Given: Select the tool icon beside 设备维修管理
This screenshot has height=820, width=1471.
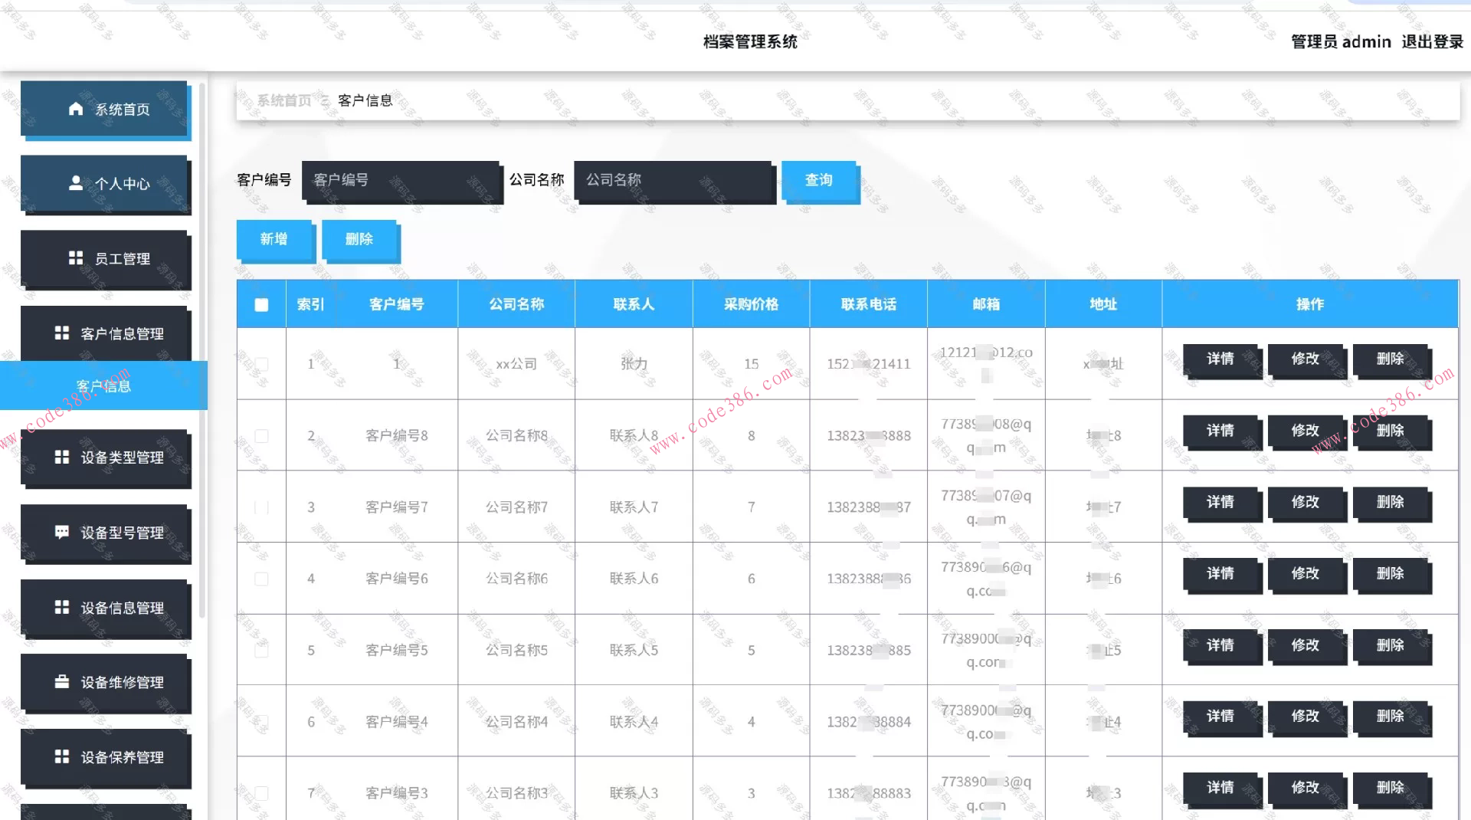Looking at the screenshot, I should click(61, 681).
